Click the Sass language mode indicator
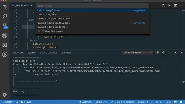 pos(168,102)
